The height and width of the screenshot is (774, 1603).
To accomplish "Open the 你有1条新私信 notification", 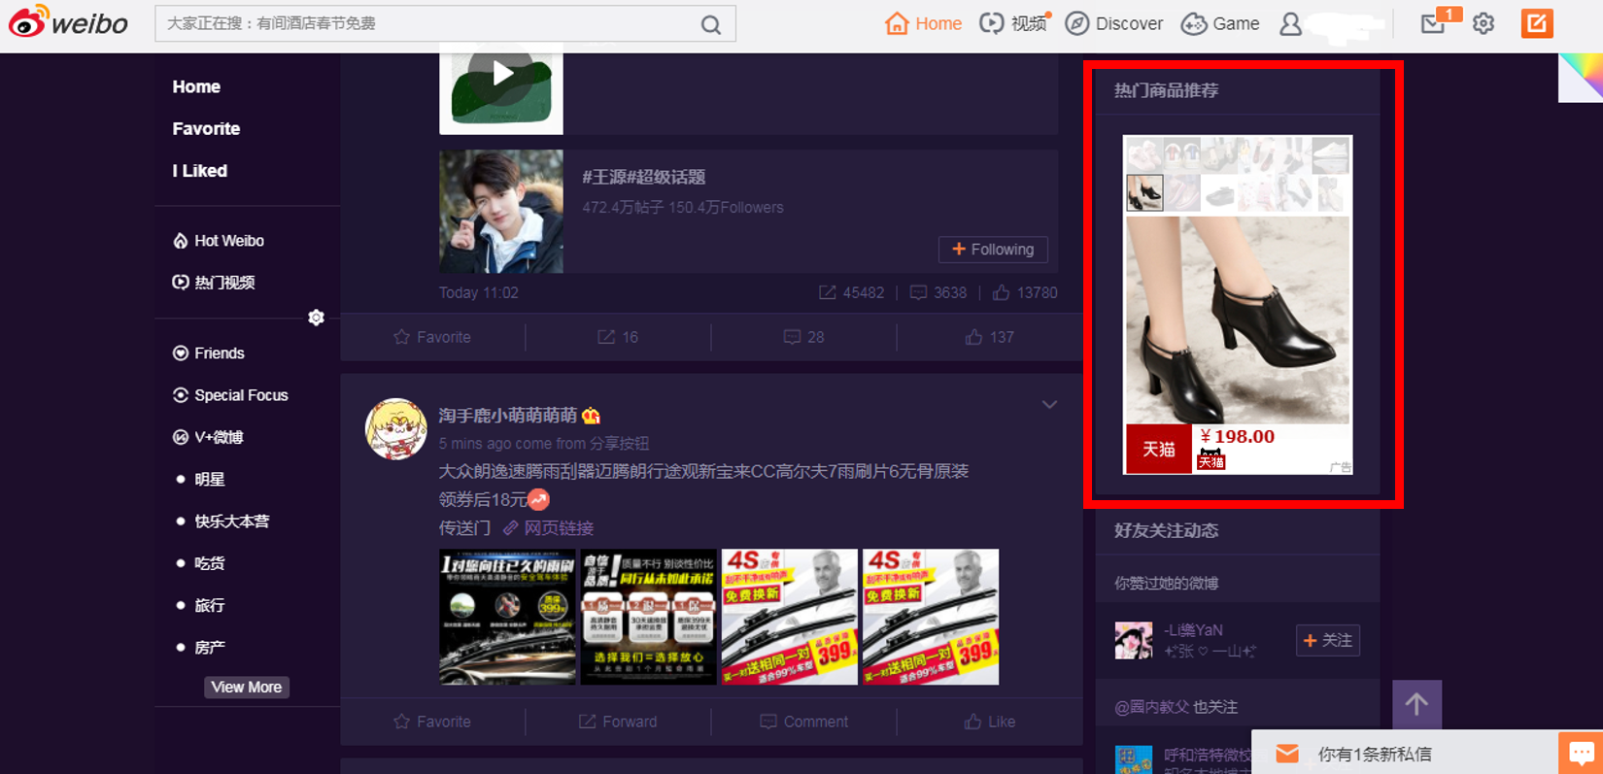I will 1404,754.
